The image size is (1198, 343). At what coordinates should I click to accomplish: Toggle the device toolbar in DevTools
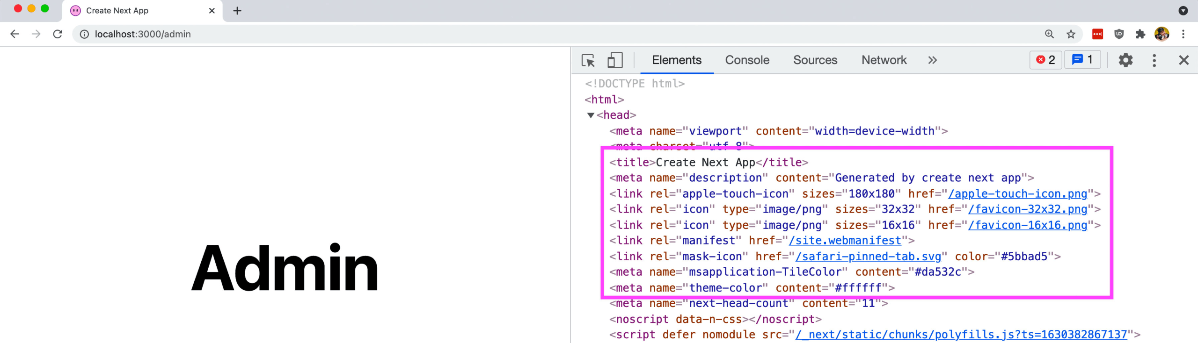pyautogui.click(x=615, y=60)
